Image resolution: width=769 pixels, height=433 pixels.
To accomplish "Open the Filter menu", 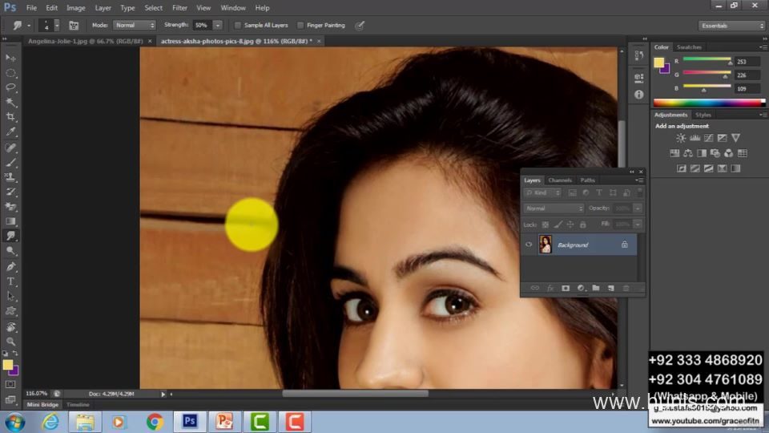I will pyautogui.click(x=179, y=8).
